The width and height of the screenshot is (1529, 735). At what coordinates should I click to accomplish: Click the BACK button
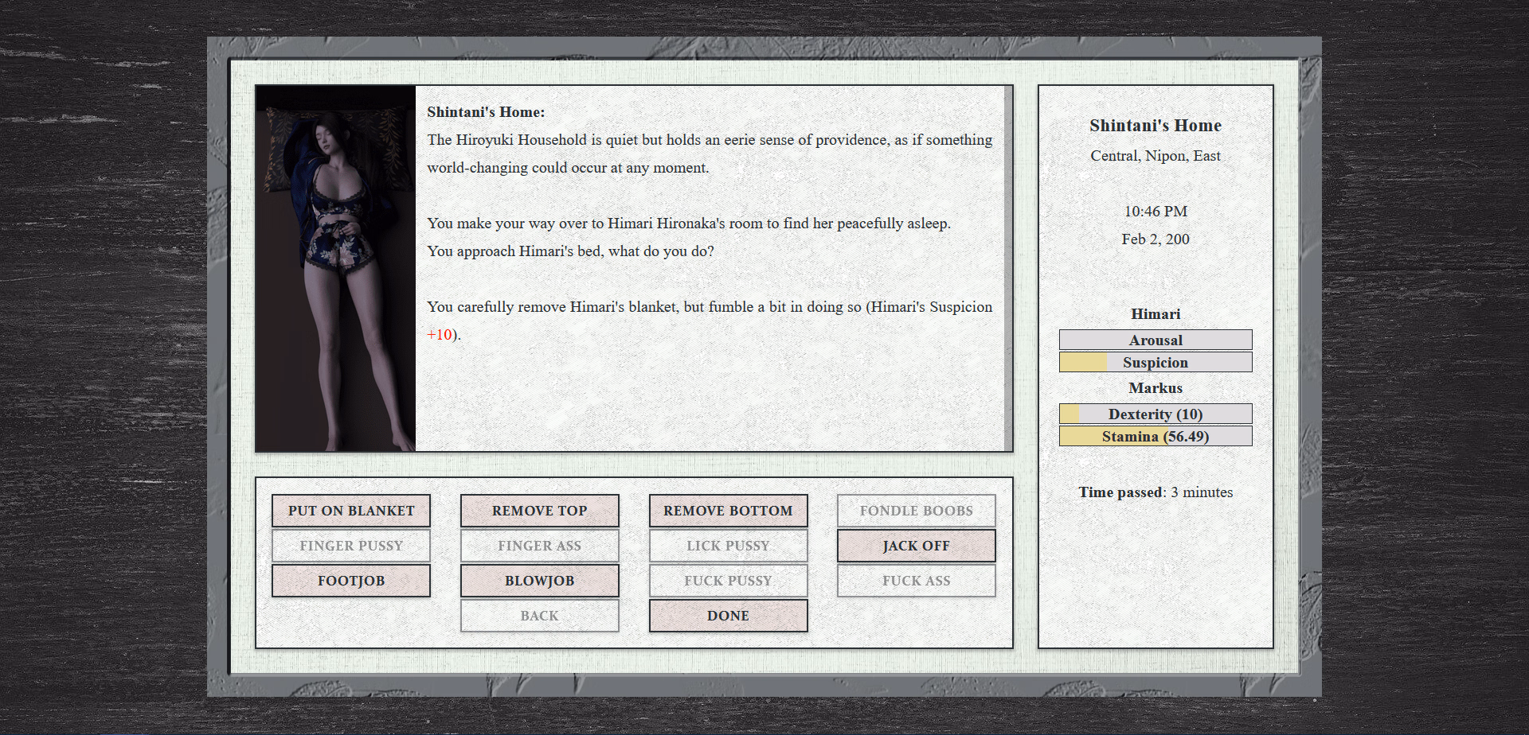pyautogui.click(x=539, y=616)
